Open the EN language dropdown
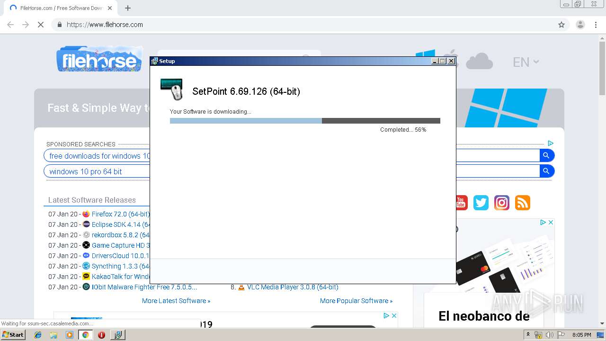This screenshot has width=606, height=341. tap(526, 62)
